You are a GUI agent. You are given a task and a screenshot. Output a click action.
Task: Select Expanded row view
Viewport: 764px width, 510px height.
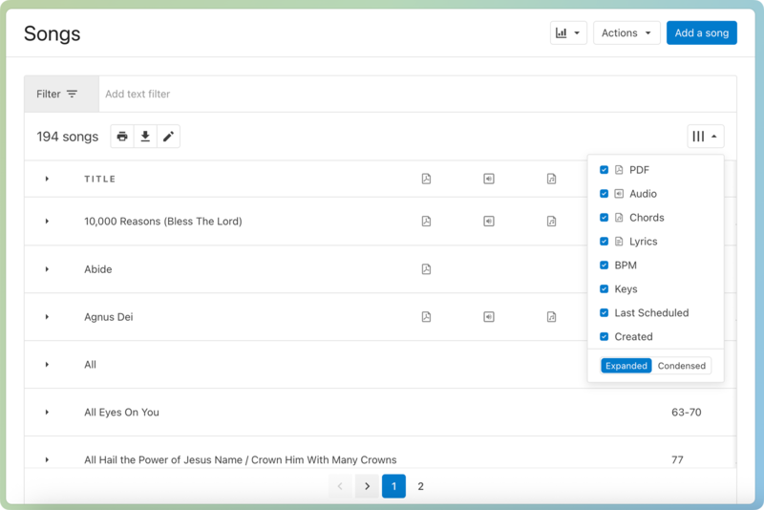pyautogui.click(x=626, y=366)
